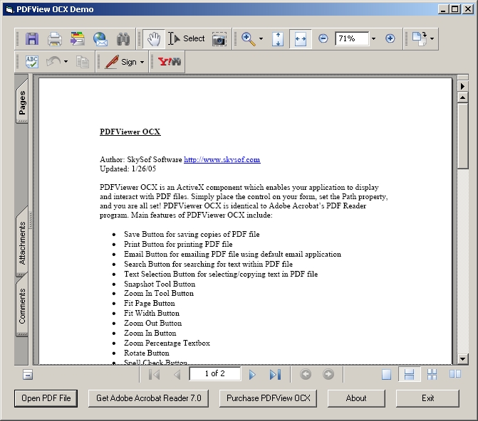The height and width of the screenshot is (421, 478).
Task: Toggle toolbar hide button at bottom-left
Action: (28, 375)
